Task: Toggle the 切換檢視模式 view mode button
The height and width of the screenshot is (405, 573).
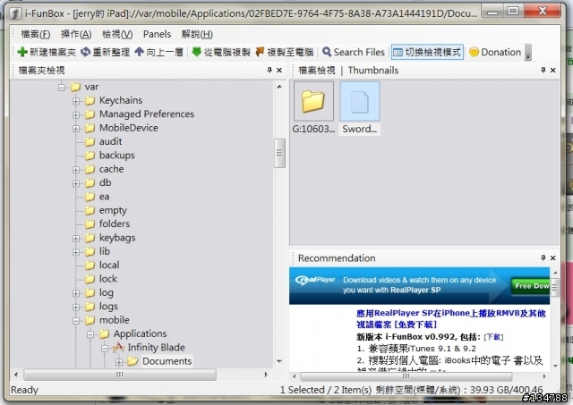Action: [427, 52]
